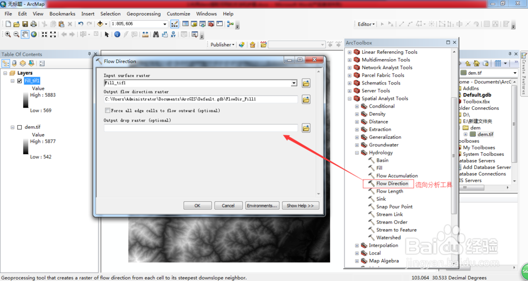528x281 pixels.
Task: Select the Zoom Out tool
Action: [16, 34]
